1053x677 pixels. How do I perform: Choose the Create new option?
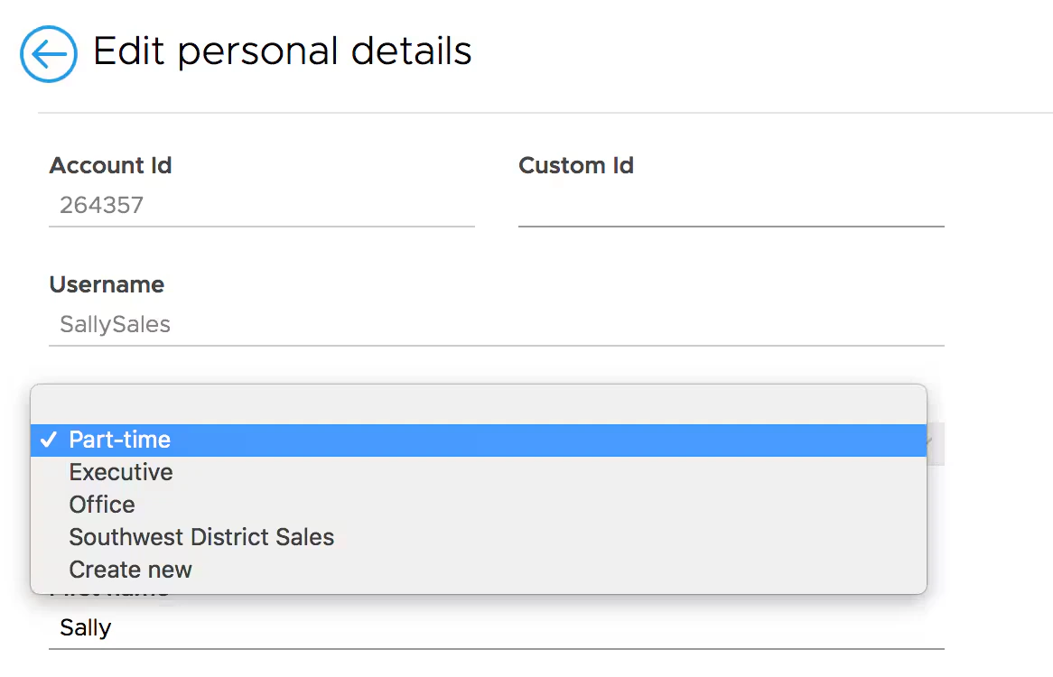tap(131, 570)
